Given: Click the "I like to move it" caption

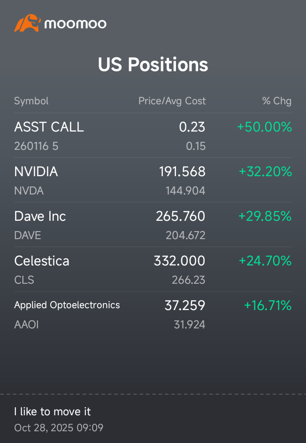Looking at the screenshot, I should point(53,412).
